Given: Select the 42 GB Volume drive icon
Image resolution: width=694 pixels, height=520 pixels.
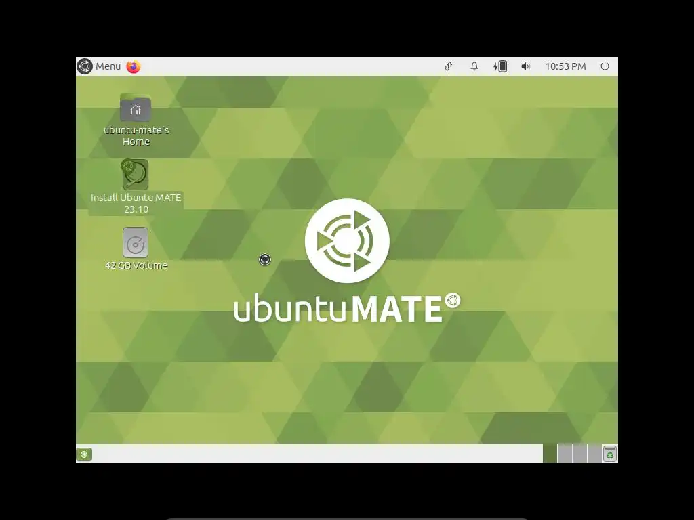Looking at the screenshot, I should (x=136, y=242).
